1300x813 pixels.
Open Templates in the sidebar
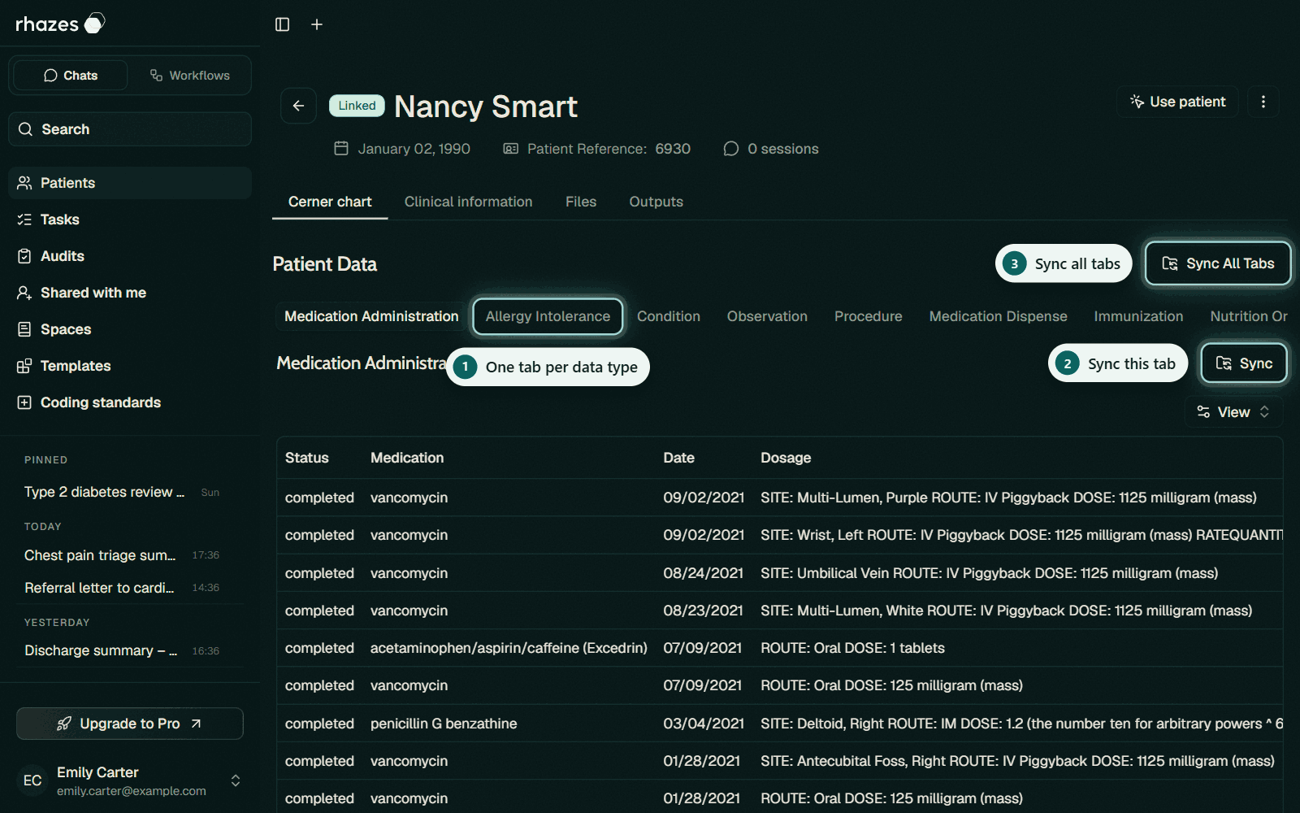(x=130, y=366)
